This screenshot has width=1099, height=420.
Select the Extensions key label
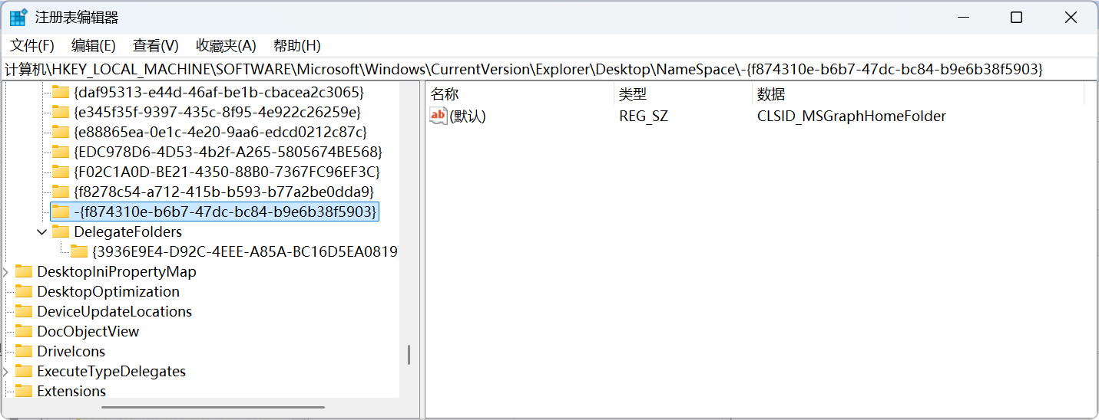[71, 391]
